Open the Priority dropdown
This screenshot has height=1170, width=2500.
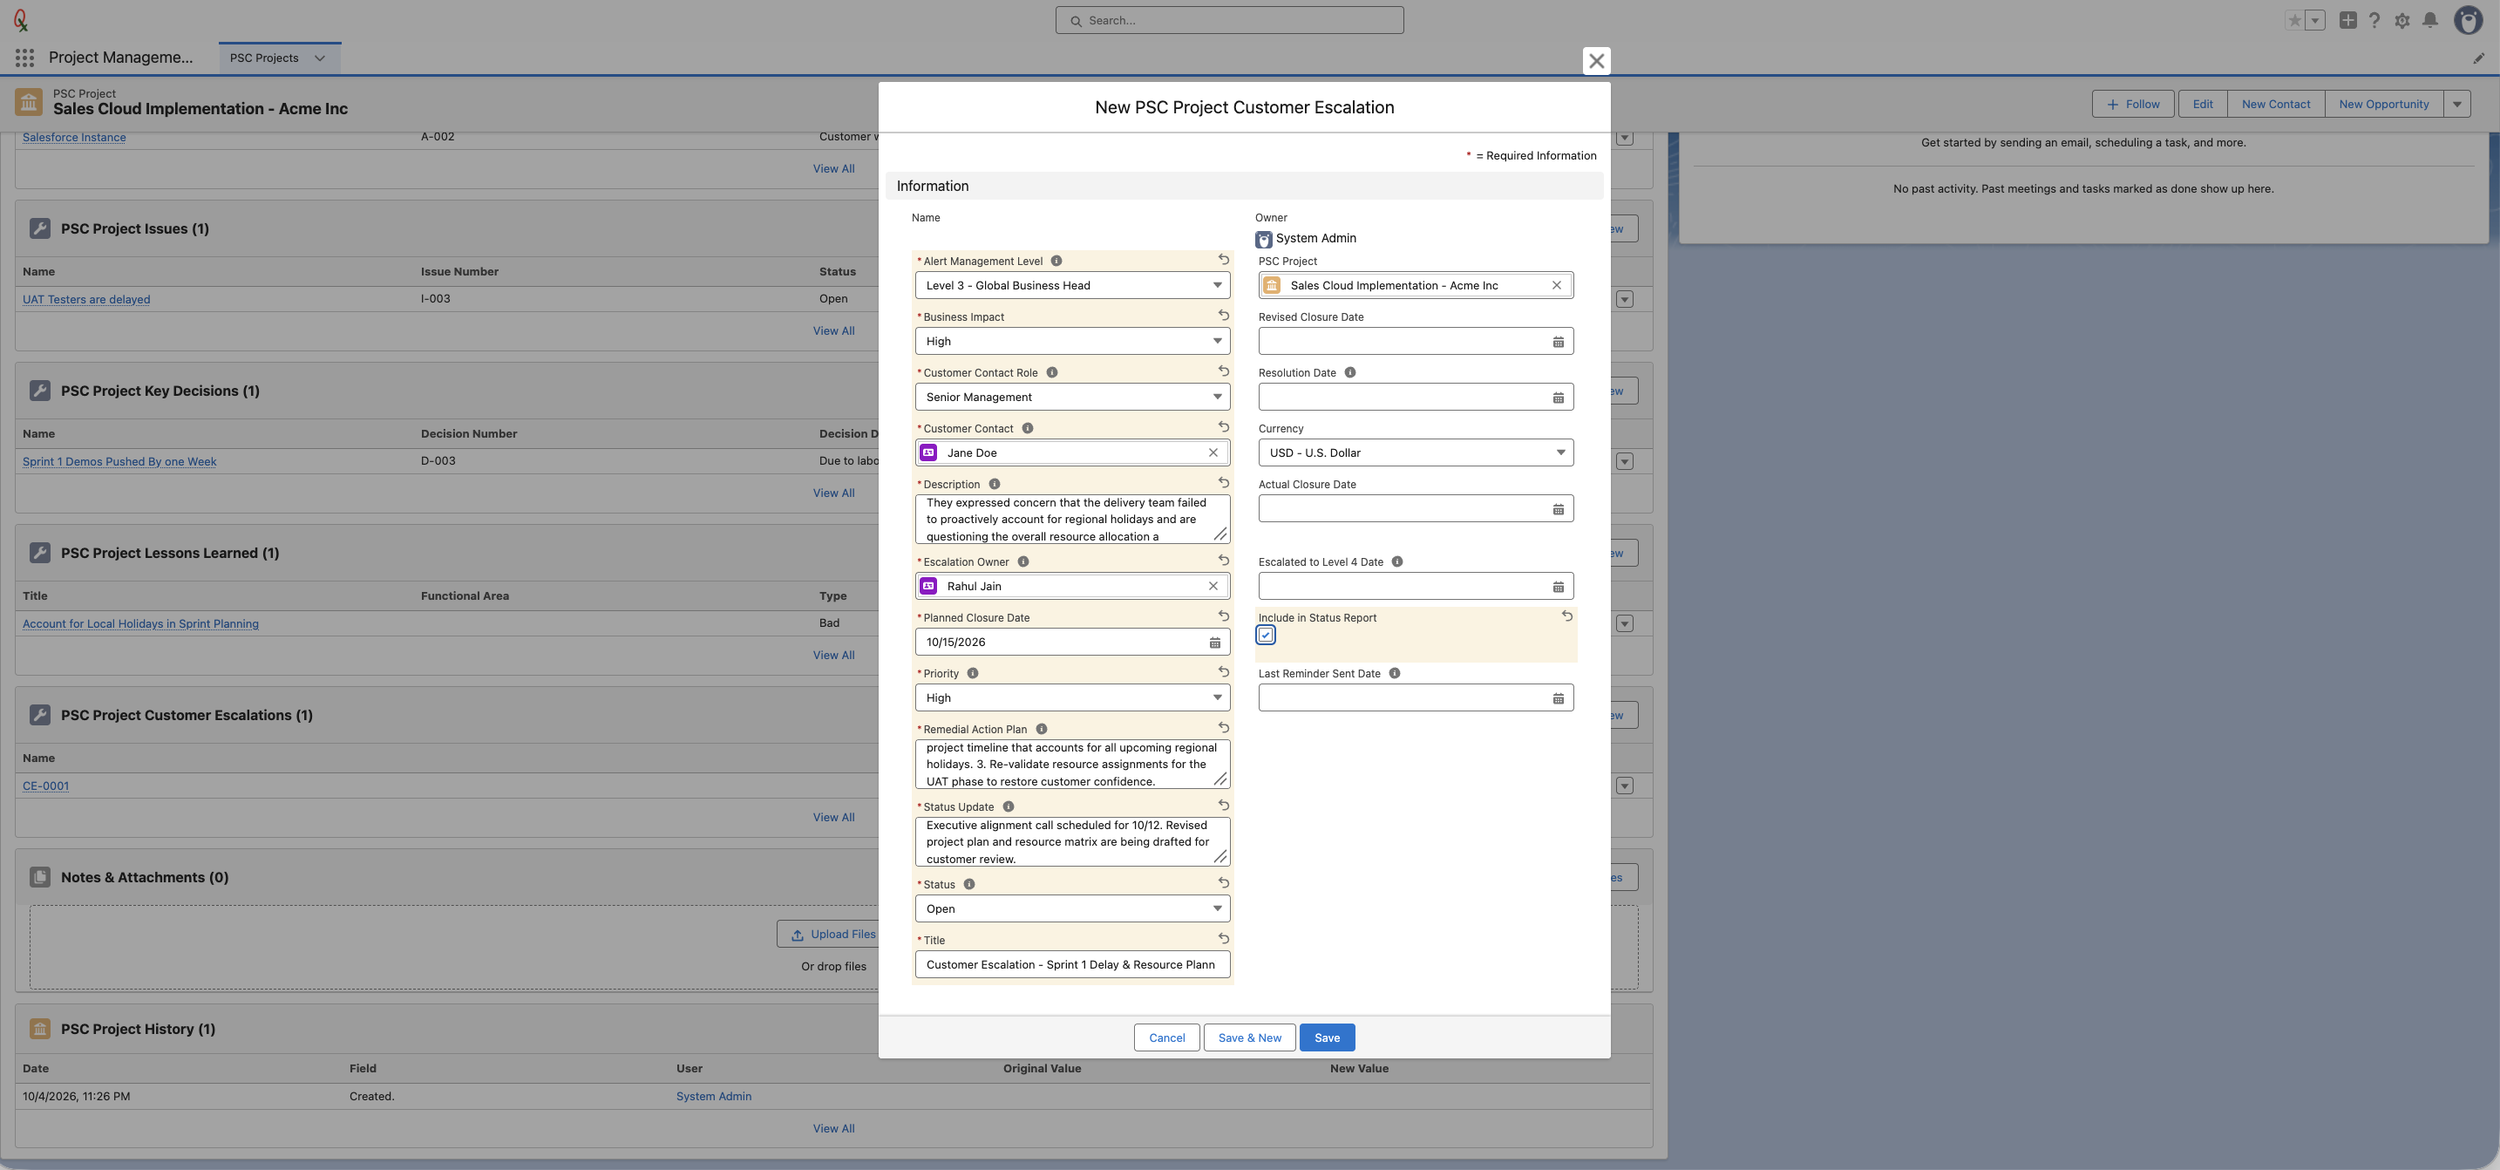pos(1072,698)
